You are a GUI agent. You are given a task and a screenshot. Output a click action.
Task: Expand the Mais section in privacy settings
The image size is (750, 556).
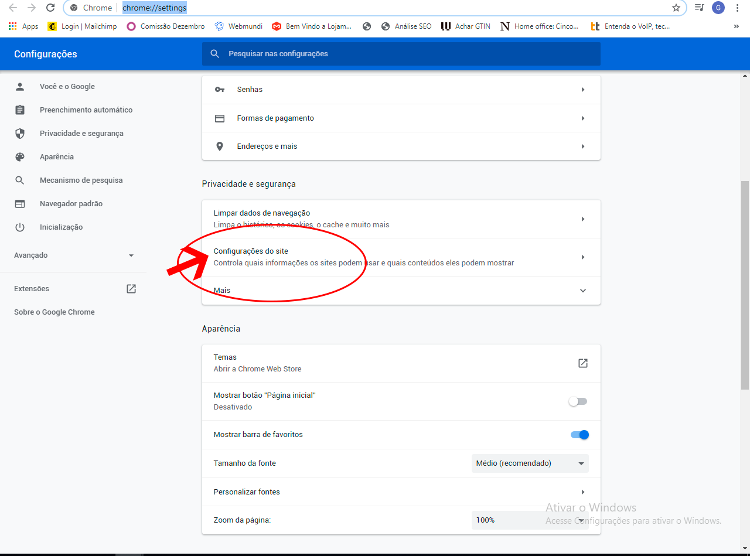(x=582, y=291)
